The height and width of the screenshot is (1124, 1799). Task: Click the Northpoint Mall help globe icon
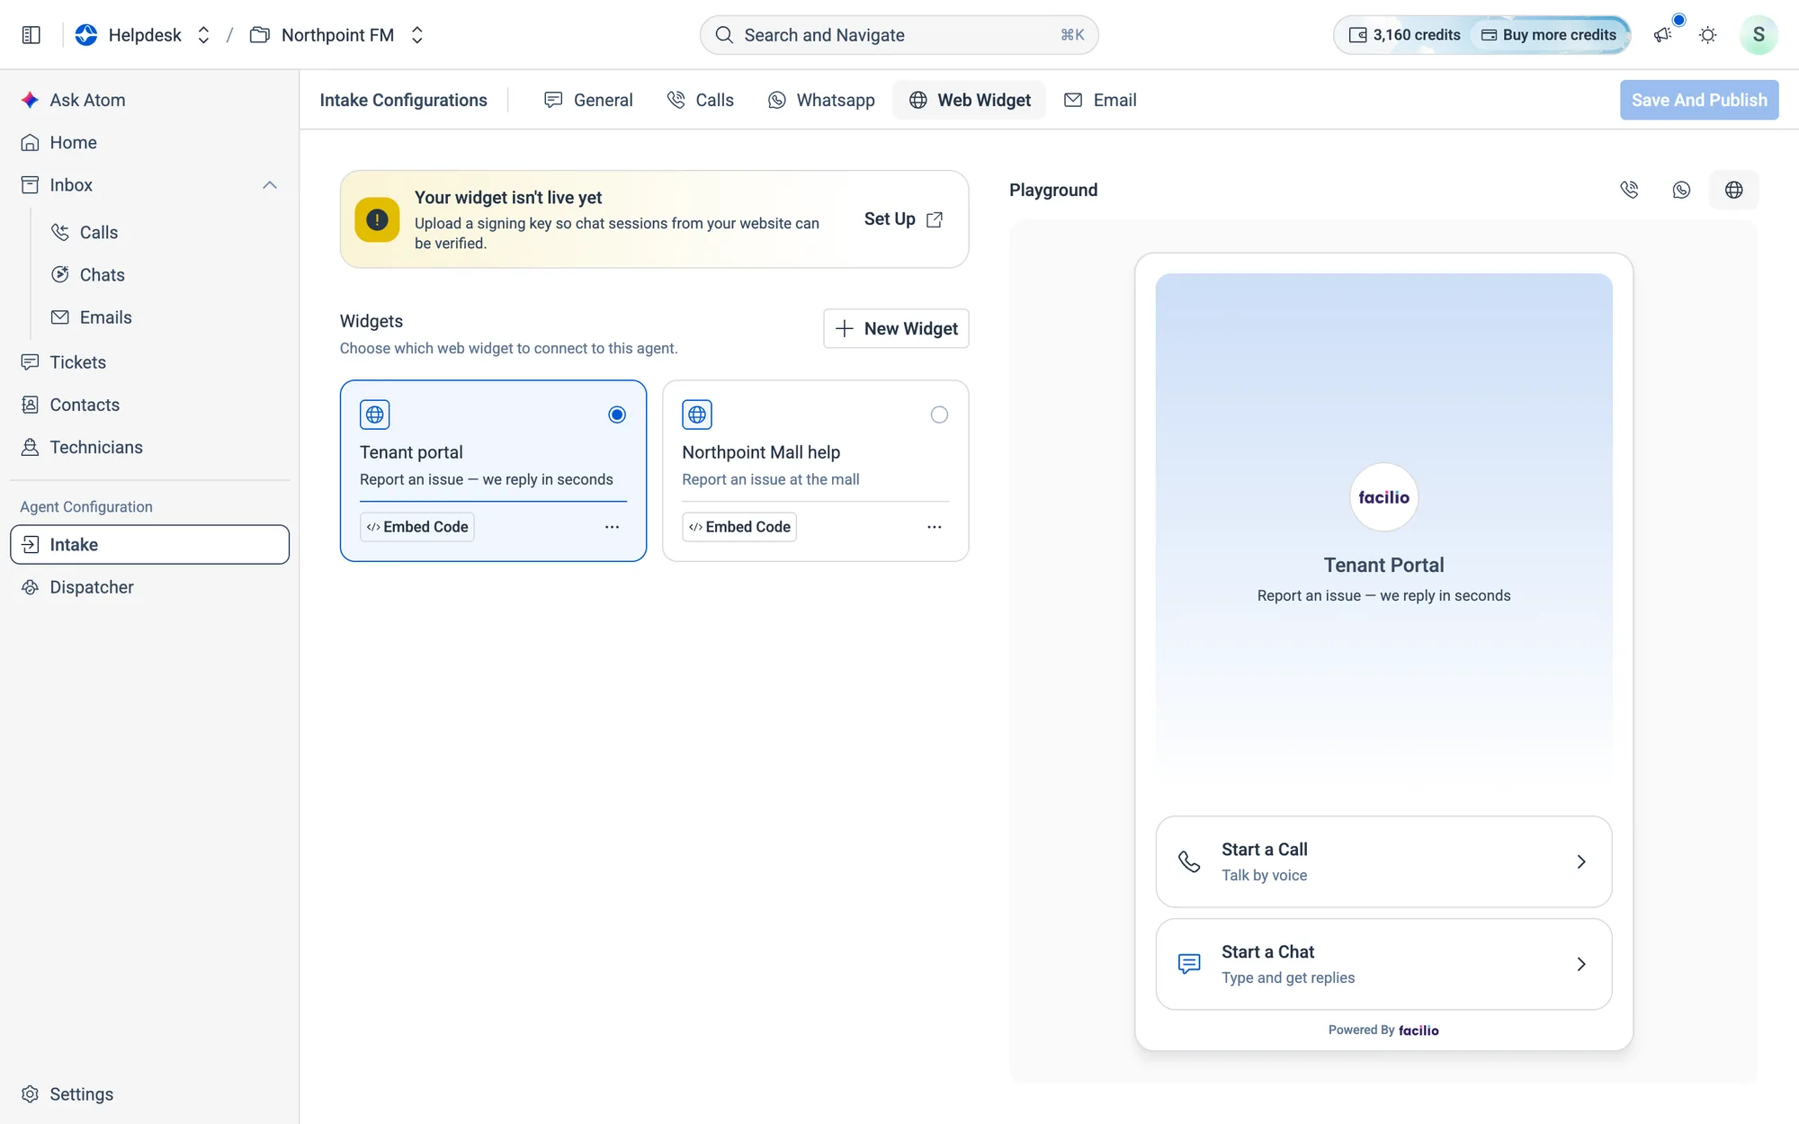coord(697,415)
